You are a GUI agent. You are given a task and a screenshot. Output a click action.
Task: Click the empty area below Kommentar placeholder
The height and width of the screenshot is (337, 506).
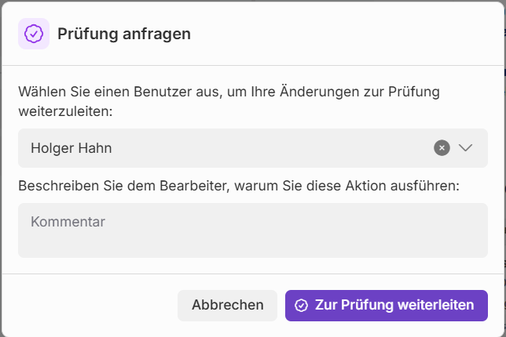(x=252, y=244)
